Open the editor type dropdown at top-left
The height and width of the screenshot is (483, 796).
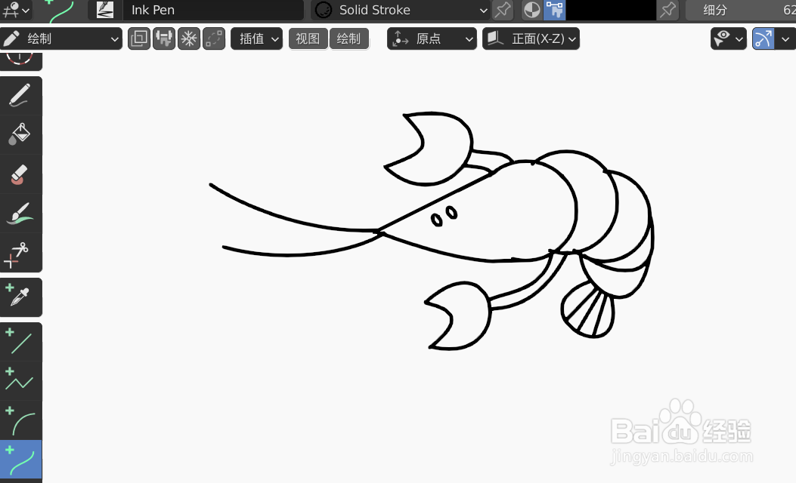pyautogui.click(x=16, y=10)
